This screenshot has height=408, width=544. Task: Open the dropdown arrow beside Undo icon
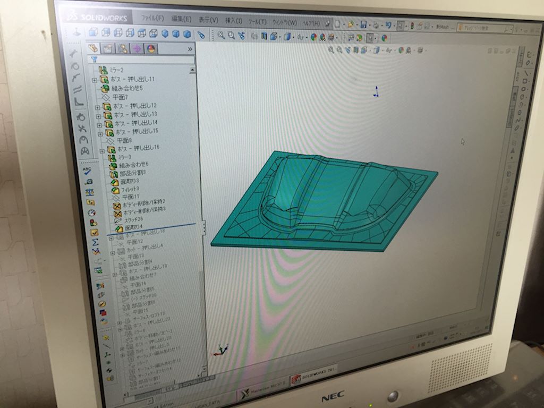tap(394, 26)
